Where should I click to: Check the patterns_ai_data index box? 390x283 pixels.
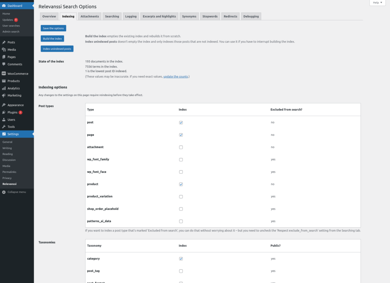tap(181, 221)
